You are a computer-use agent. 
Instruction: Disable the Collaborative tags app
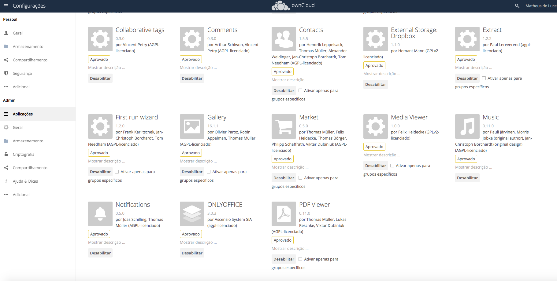[x=100, y=78]
